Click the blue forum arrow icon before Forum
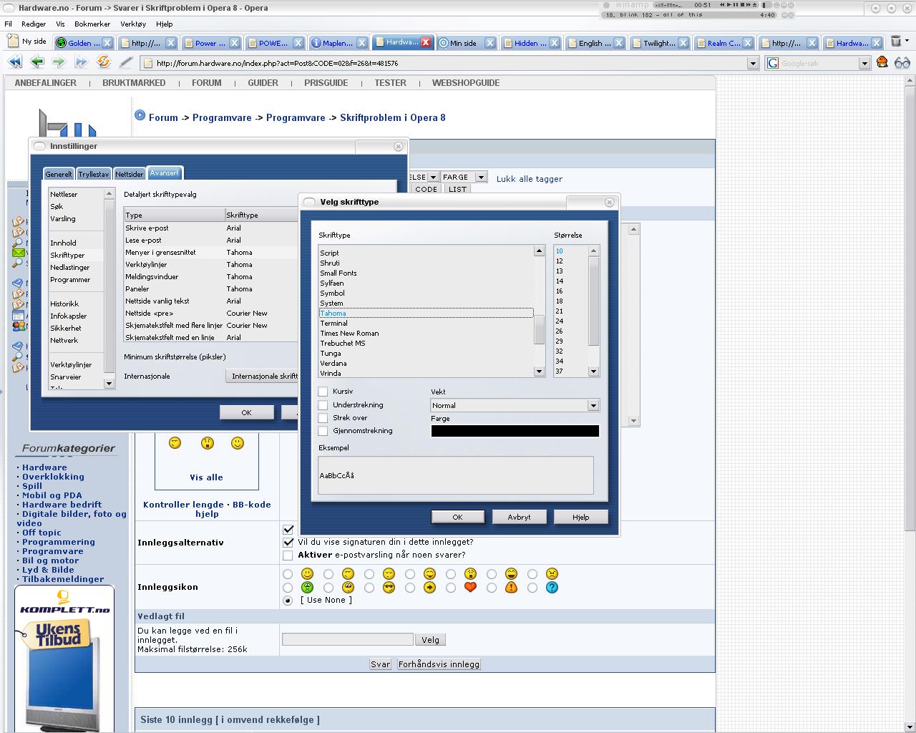The width and height of the screenshot is (916, 733). pos(140,115)
